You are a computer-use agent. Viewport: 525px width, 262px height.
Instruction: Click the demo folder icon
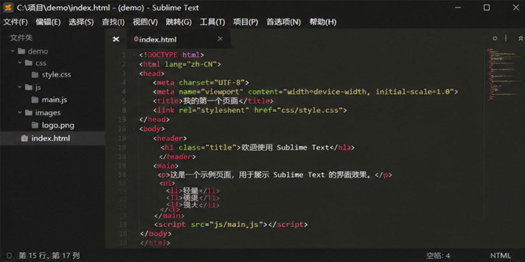pos(22,51)
